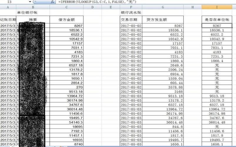
Task: Select cell 4183 in column C
Action: (x=66, y=52)
